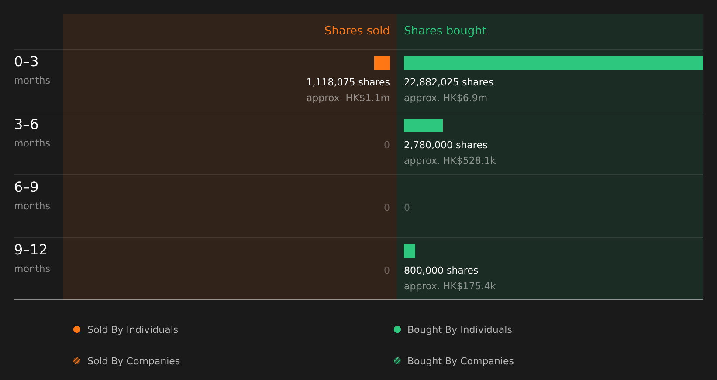Toggle the Sold By Individuals legend label
717x380 pixels.
tap(133, 330)
